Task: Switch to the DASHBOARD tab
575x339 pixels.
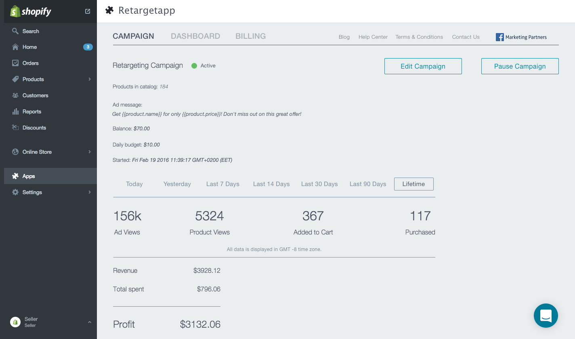Action: (x=195, y=36)
